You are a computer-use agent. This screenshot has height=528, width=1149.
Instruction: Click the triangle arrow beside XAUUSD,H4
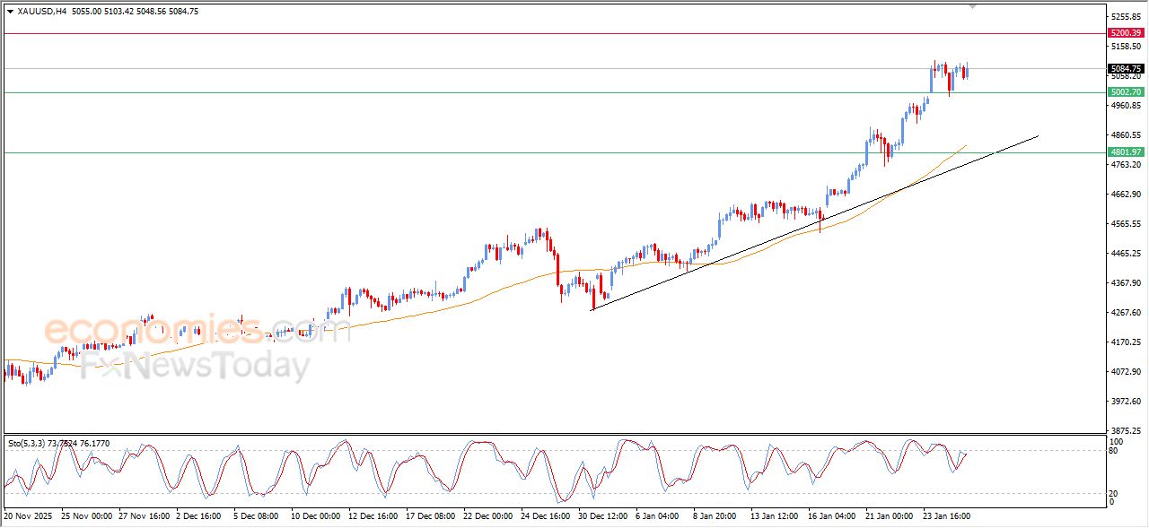click(x=10, y=11)
